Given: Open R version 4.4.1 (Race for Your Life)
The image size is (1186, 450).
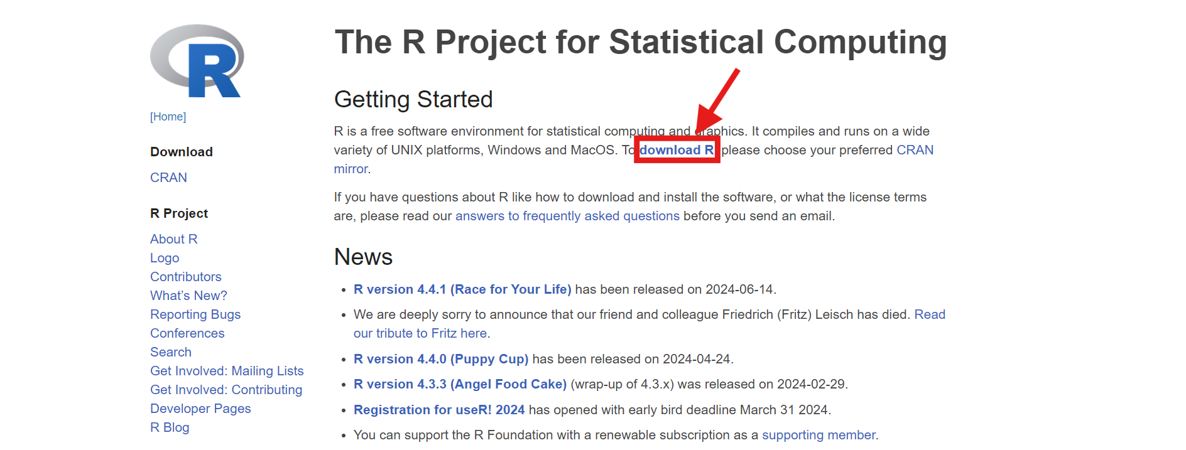Looking at the screenshot, I should coord(462,289).
